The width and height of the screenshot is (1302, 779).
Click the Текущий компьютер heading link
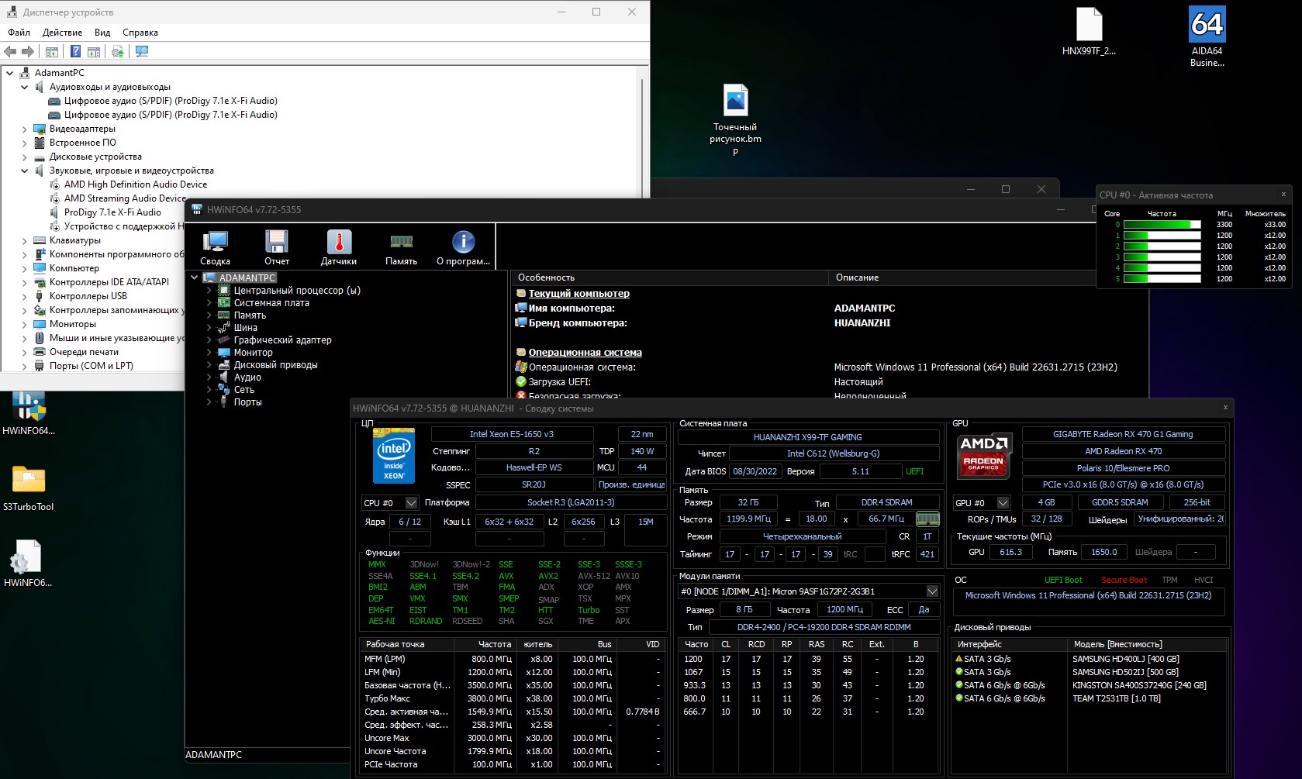click(578, 294)
